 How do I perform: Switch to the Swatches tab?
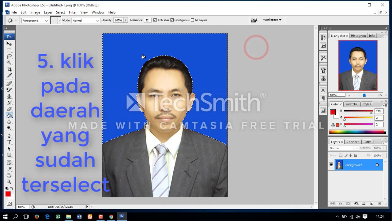[x=352, y=104]
